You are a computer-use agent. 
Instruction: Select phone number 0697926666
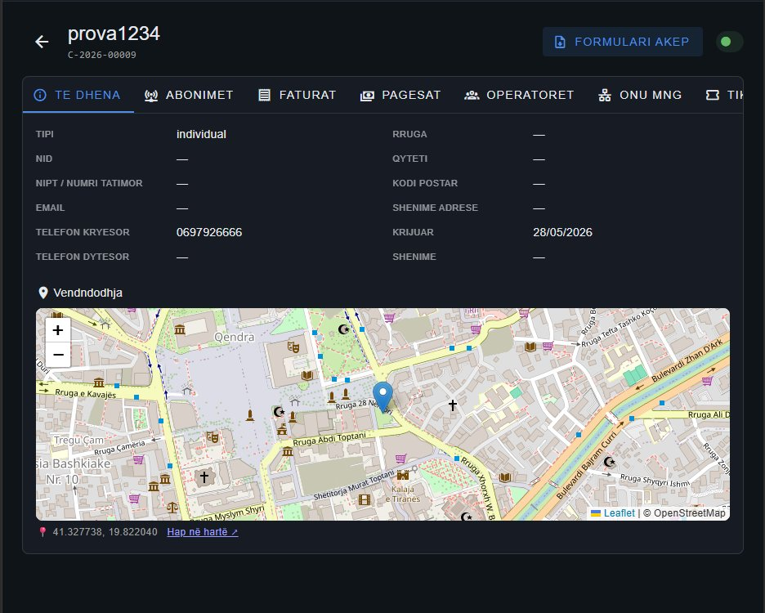[208, 232]
